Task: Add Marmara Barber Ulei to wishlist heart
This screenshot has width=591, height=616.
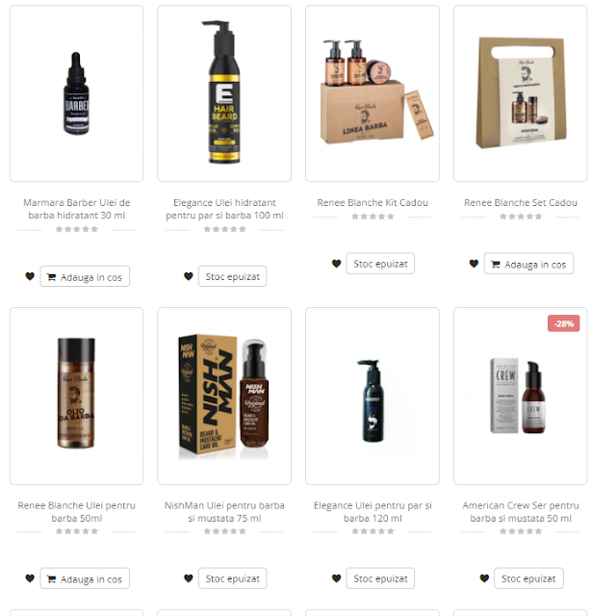Action: pyautogui.click(x=30, y=276)
